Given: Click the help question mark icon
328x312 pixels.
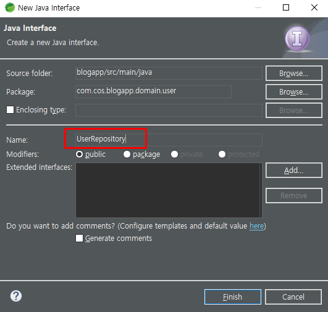Looking at the screenshot, I should [x=16, y=296].
